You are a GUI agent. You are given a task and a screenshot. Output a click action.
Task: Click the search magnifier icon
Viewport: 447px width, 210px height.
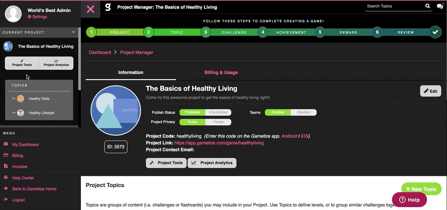(x=428, y=6)
